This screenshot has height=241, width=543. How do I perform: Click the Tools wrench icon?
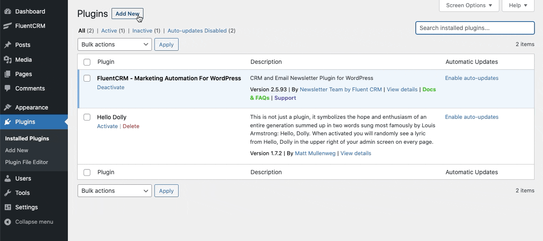(x=8, y=193)
